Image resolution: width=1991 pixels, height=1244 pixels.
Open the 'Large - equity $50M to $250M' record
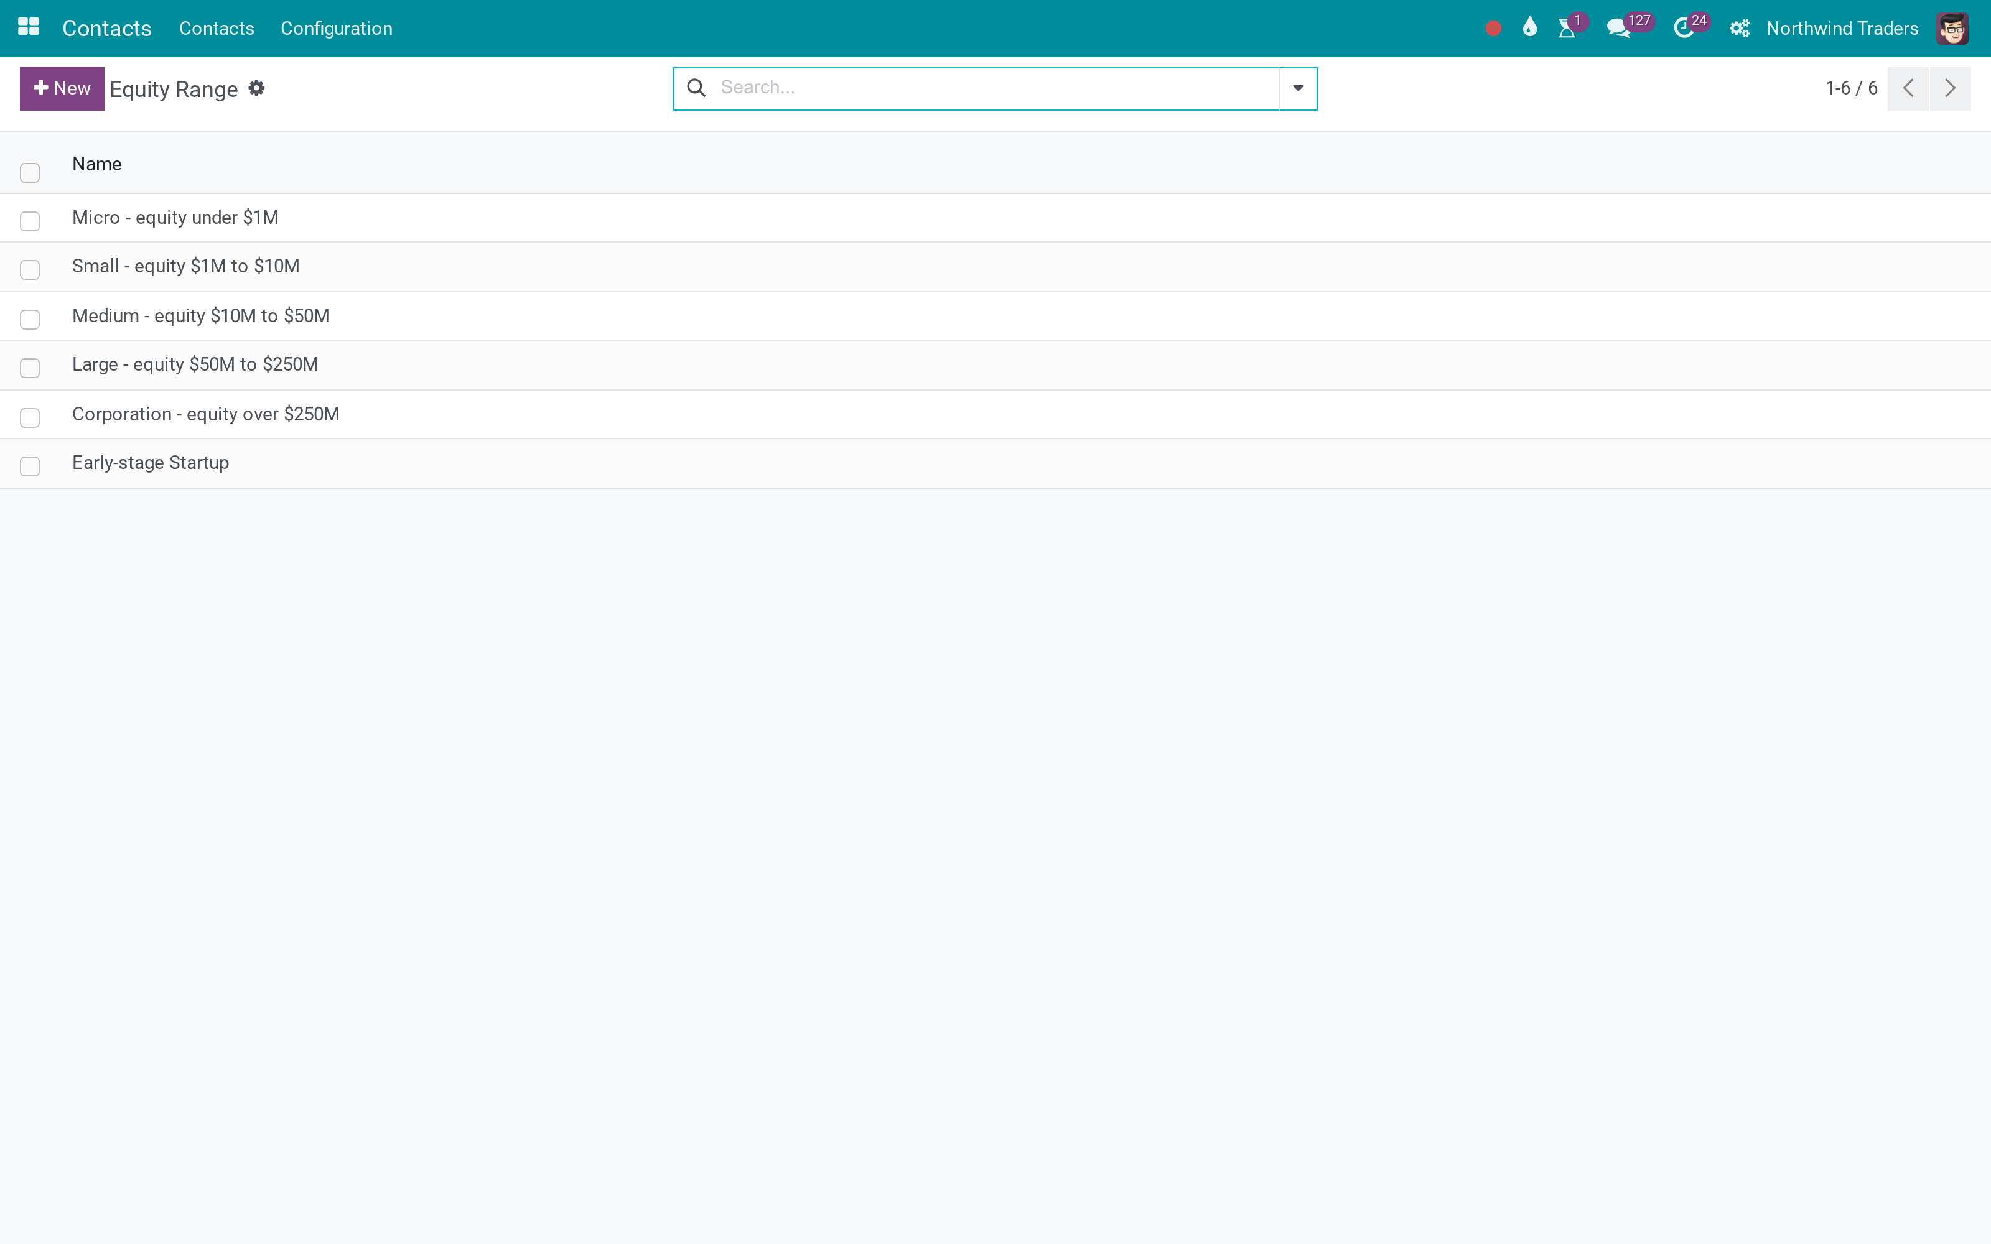click(x=195, y=364)
